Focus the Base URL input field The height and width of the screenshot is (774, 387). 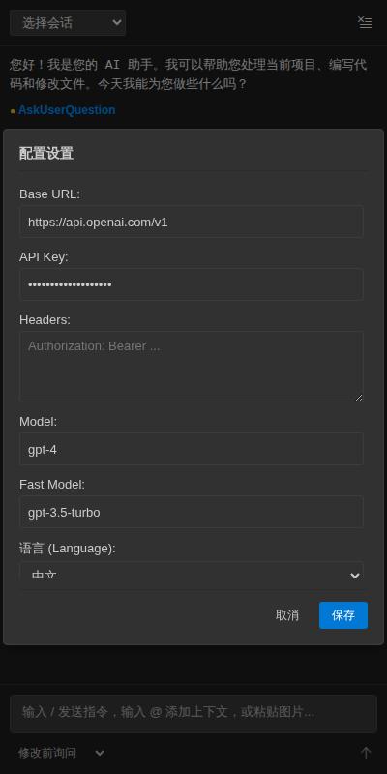(x=192, y=222)
